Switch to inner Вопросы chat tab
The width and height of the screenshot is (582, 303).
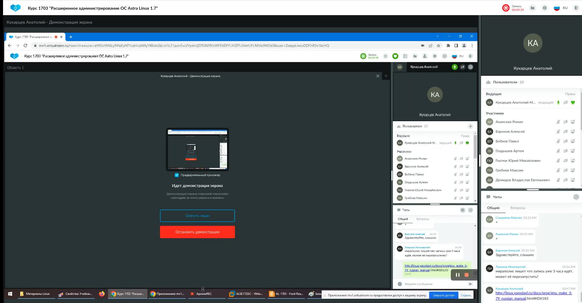click(423, 219)
